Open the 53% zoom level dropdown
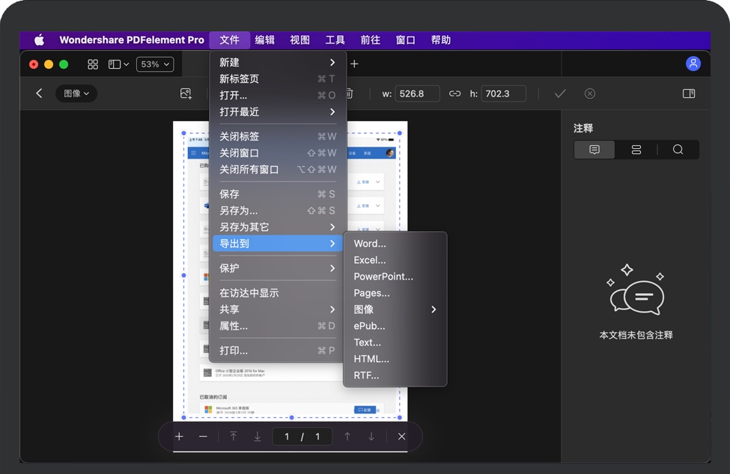This screenshot has height=474, width=730. (x=155, y=64)
